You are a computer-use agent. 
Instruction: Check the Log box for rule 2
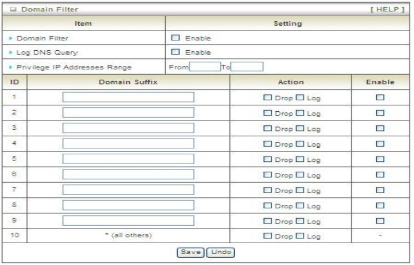point(301,113)
